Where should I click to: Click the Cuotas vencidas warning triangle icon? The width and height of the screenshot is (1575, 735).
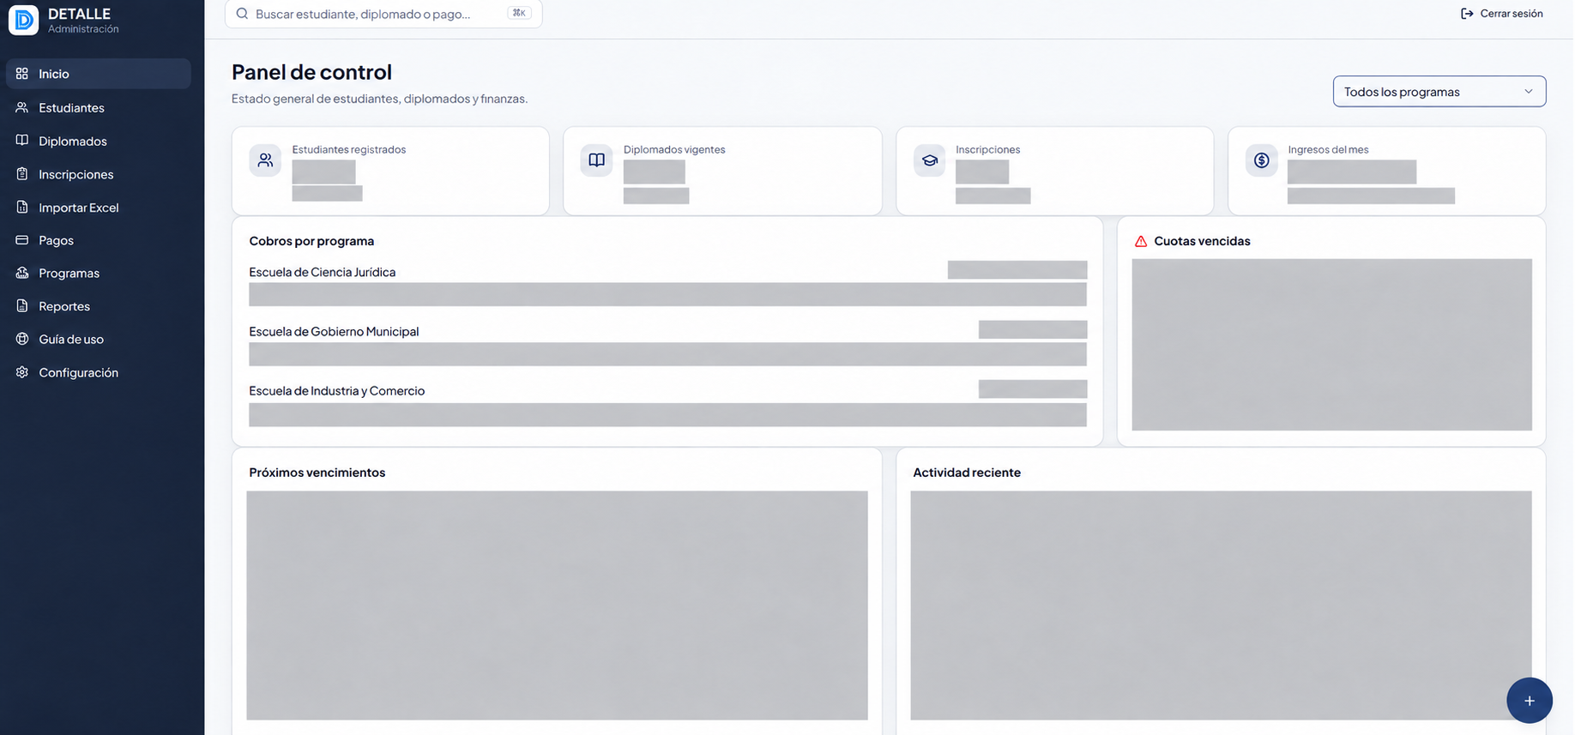click(x=1141, y=242)
